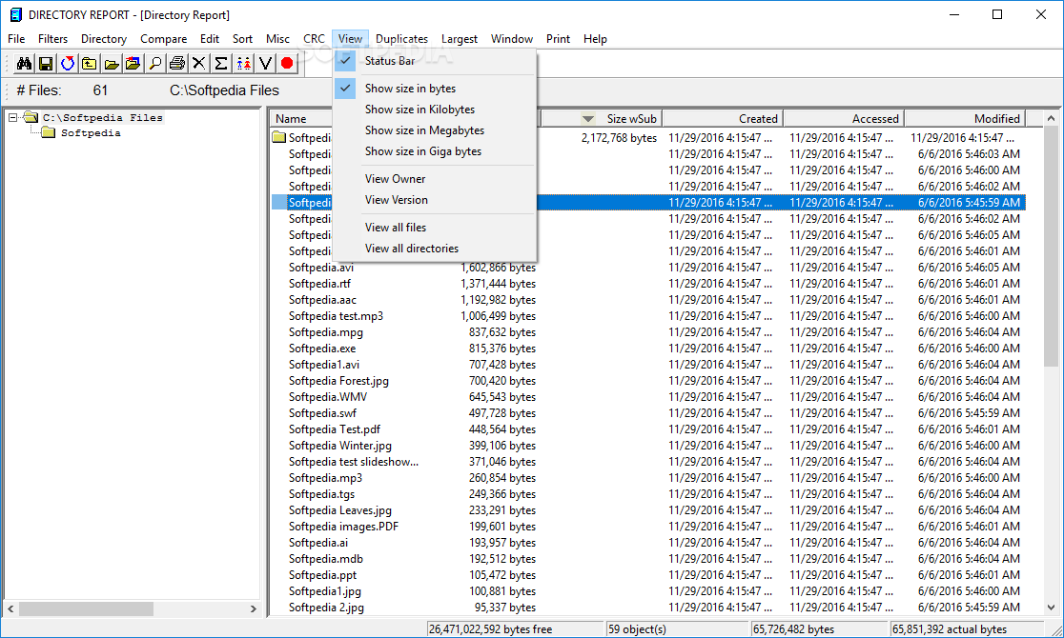Open the CRC menu
This screenshot has width=1064, height=638.
click(315, 39)
